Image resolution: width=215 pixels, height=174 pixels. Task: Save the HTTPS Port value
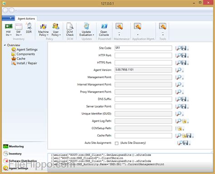(184, 63)
